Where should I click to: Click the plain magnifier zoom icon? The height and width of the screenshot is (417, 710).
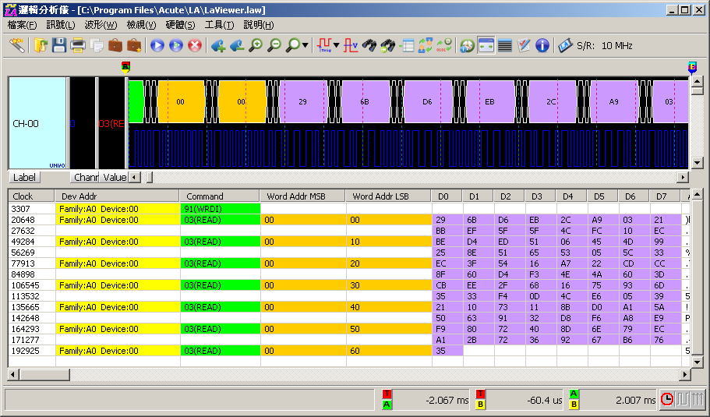[x=293, y=45]
